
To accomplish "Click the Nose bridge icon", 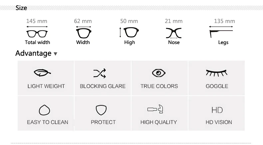I will (174, 33).
